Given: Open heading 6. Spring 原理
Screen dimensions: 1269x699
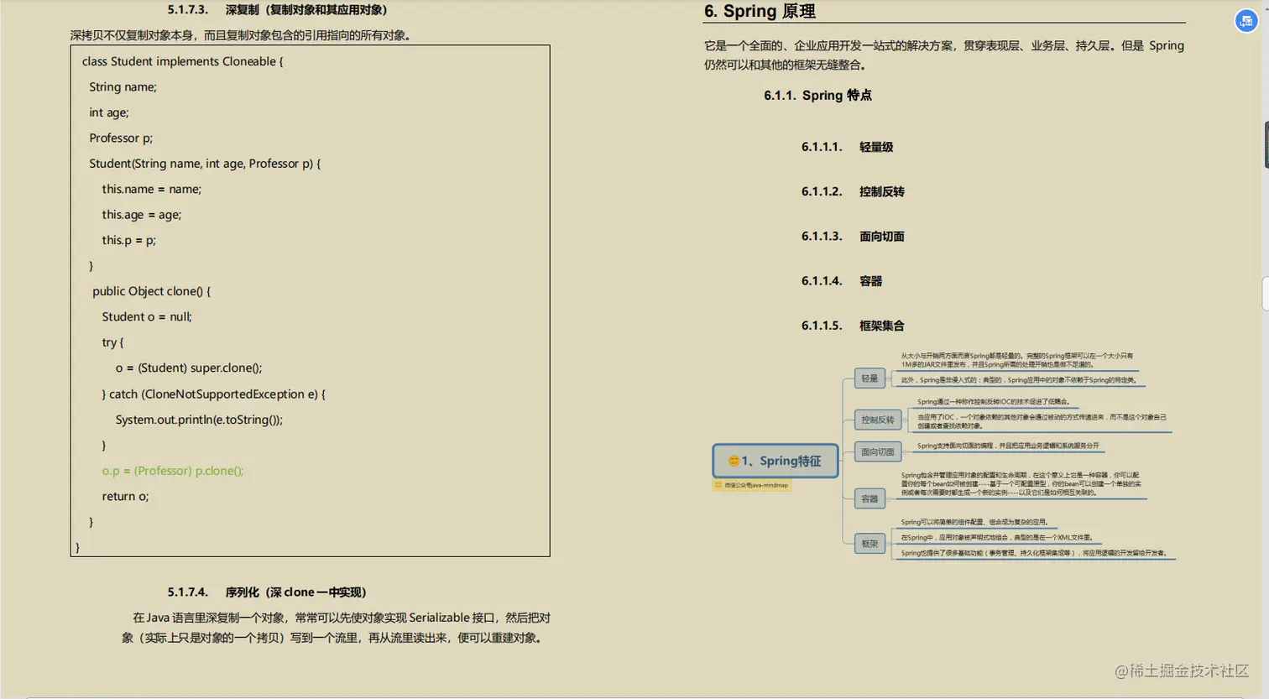Looking at the screenshot, I should click(x=758, y=12).
